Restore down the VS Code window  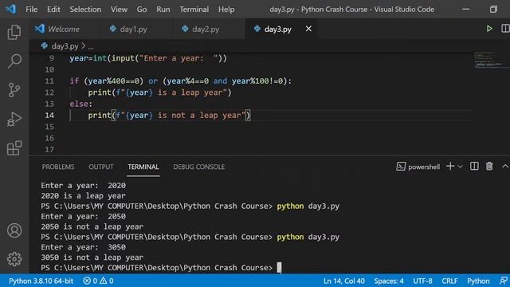(493, 9)
